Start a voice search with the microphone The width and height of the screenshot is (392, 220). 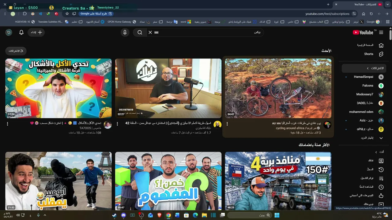[125, 32]
